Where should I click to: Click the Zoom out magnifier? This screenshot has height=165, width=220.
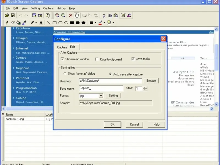tap(63, 15)
